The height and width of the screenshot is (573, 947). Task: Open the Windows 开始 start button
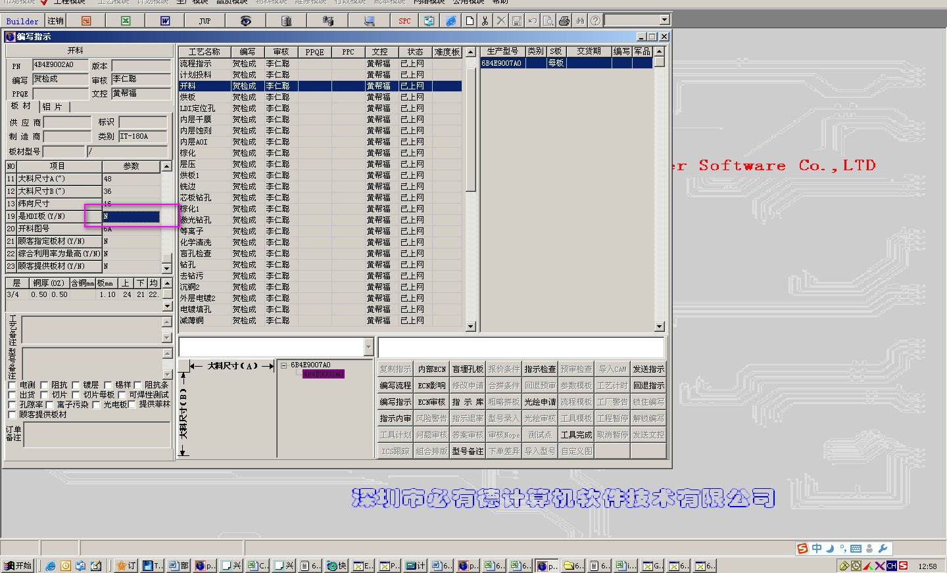click(18, 566)
